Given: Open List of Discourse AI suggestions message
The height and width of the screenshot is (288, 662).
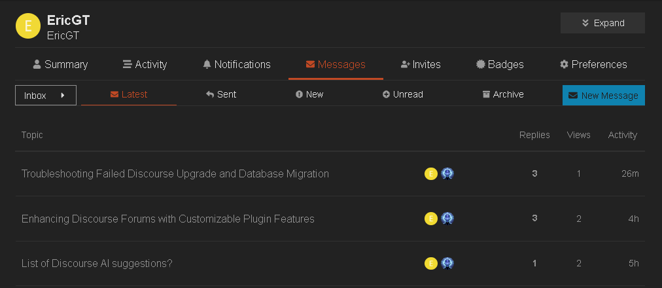Looking at the screenshot, I should (x=97, y=264).
